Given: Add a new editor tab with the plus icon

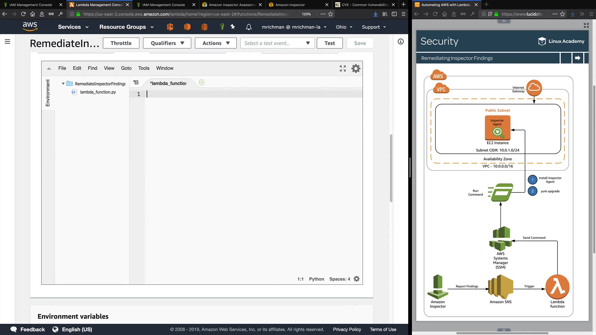Looking at the screenshot, I should (201, 83).
